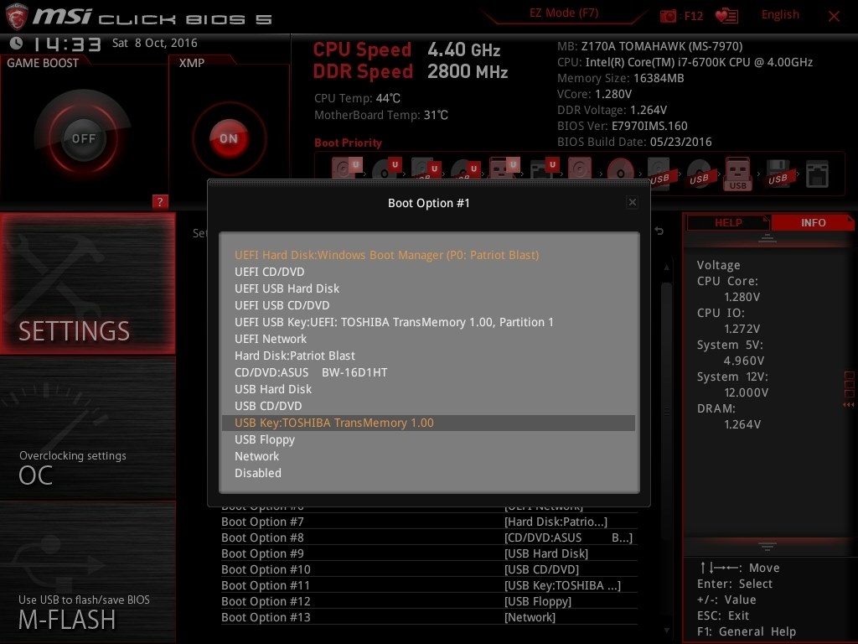This screenshot has width=858, height=644.
Task: Click the Boot Option #13 label
Action: coord(266,617)
